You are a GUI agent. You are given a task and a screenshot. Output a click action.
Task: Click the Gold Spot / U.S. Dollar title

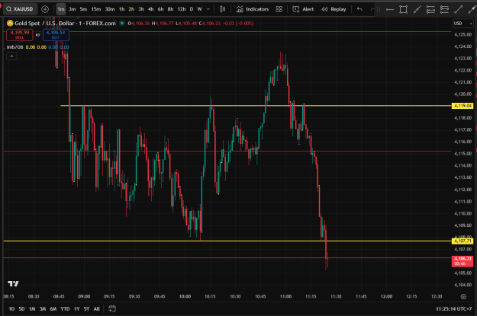coord(65,23)
